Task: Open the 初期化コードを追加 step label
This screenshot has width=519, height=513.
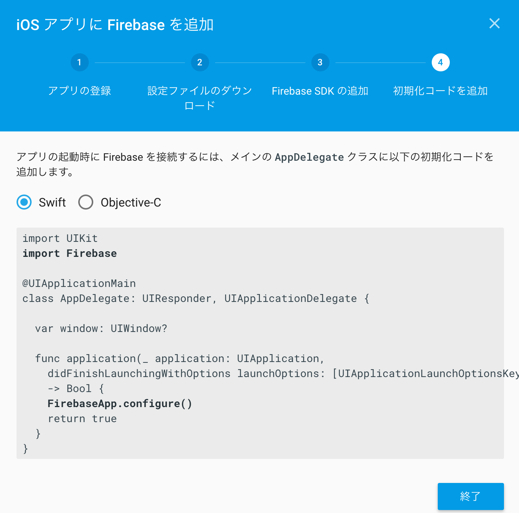Action: click(x=440, y=91)
